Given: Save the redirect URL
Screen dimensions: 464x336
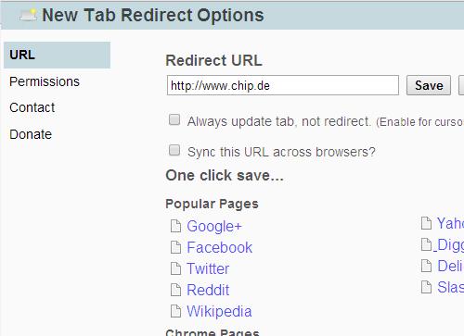Looking at the screenshot, I should click(429, 85).
